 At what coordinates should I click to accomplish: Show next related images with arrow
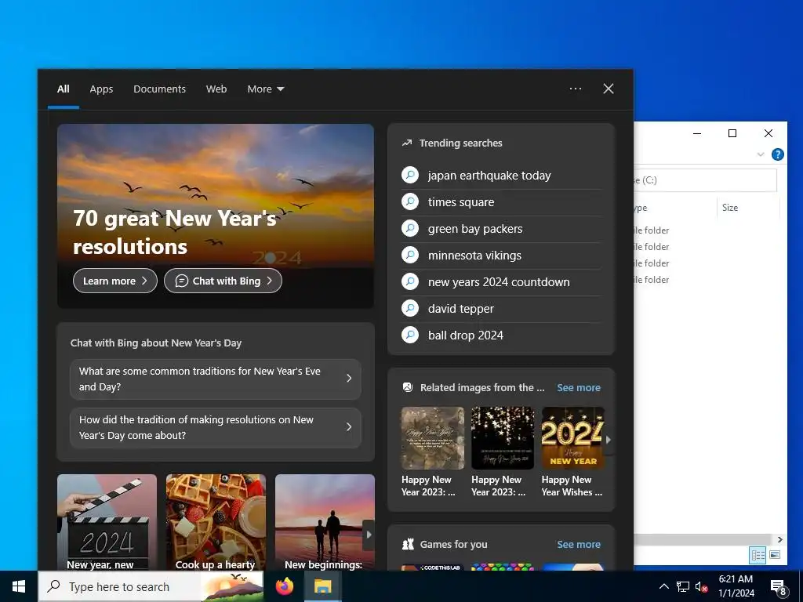pyautogui.click(x=609, y=439)
